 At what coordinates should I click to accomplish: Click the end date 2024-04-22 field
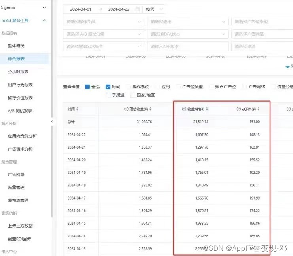119,9
